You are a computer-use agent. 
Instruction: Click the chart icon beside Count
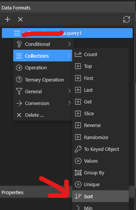coord(78,54)
